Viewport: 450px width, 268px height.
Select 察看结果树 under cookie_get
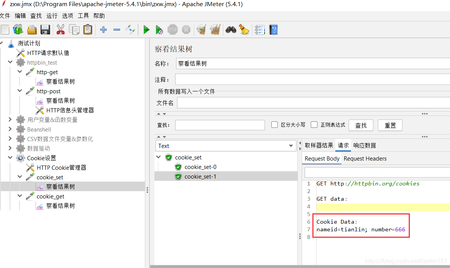pos(60,206)
